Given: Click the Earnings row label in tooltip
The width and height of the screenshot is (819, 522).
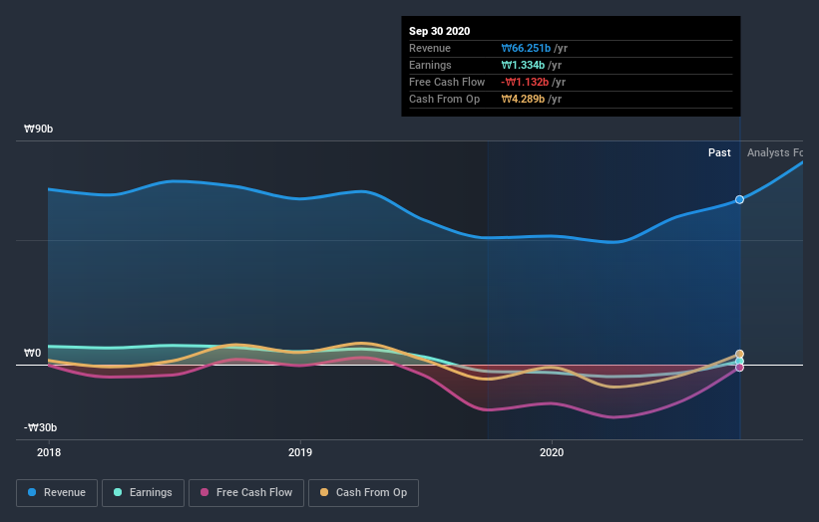Looking at the screenshot, I should tap(430, 65).
